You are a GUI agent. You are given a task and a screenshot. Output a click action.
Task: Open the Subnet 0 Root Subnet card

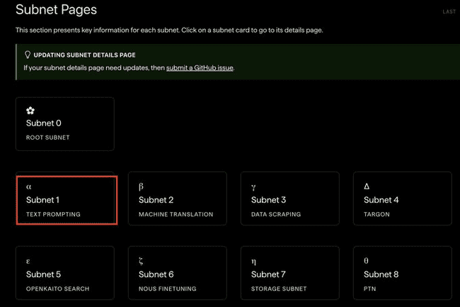(x=65, y=124)
